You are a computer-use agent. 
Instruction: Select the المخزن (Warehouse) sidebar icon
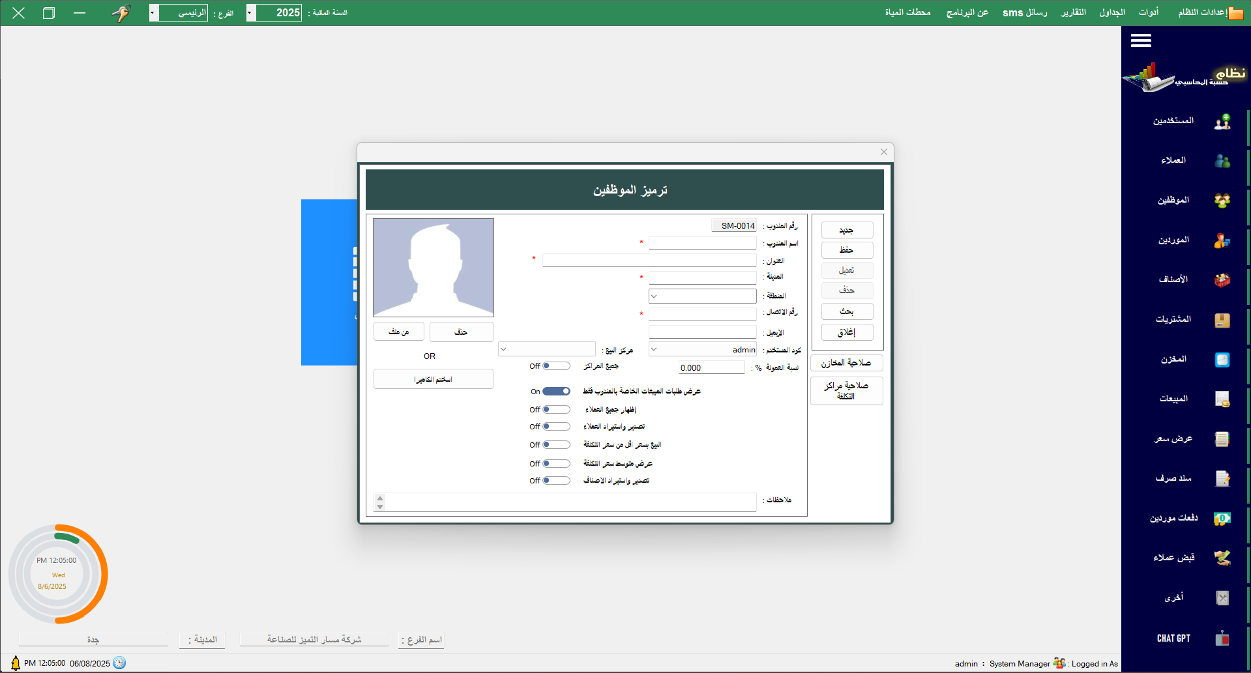[1222, 359]
